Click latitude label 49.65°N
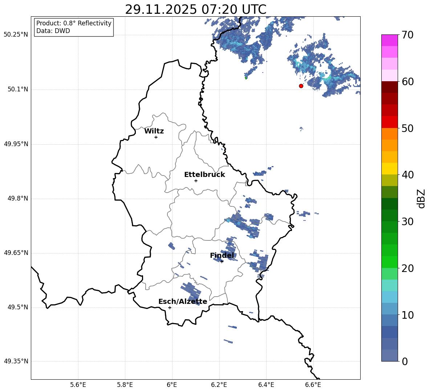This screenshot has width=430, height=392. point(16,253)
